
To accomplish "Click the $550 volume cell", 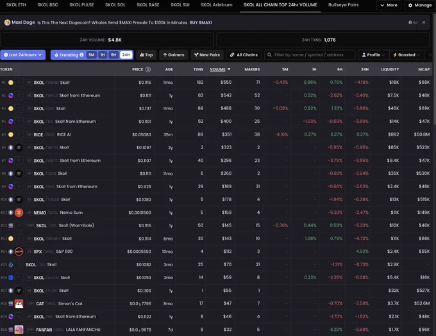I will coord(226,83).
